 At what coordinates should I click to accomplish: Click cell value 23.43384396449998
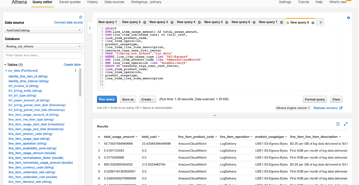coord(156,144)
